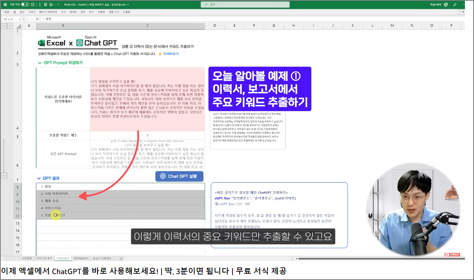The width and height of the screenshot is (474, 280).
Task: Click the add new sheet plus icon
Action: (x=121, y=258)
